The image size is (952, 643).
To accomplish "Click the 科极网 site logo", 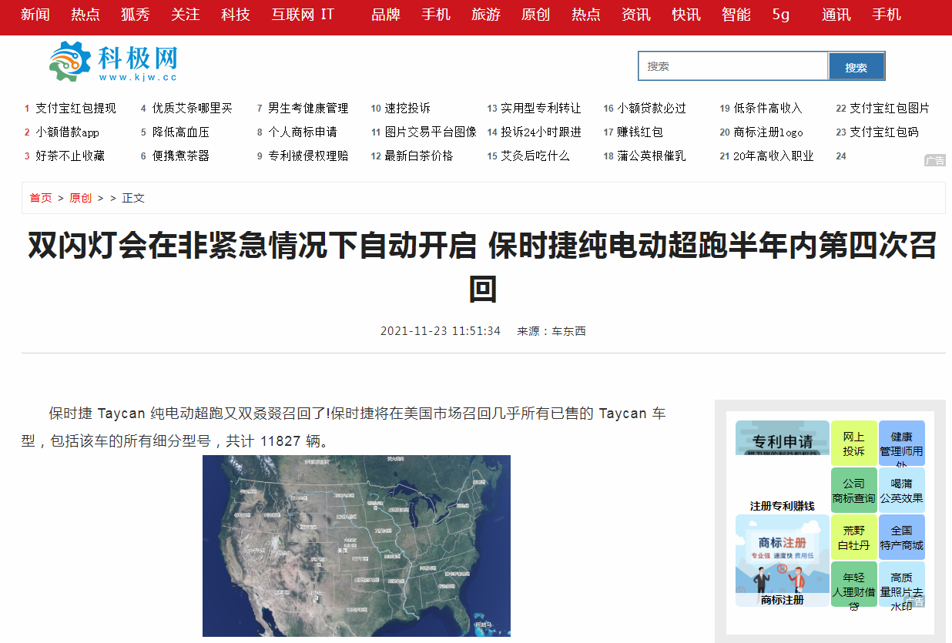I will click(x=113, y=62).
